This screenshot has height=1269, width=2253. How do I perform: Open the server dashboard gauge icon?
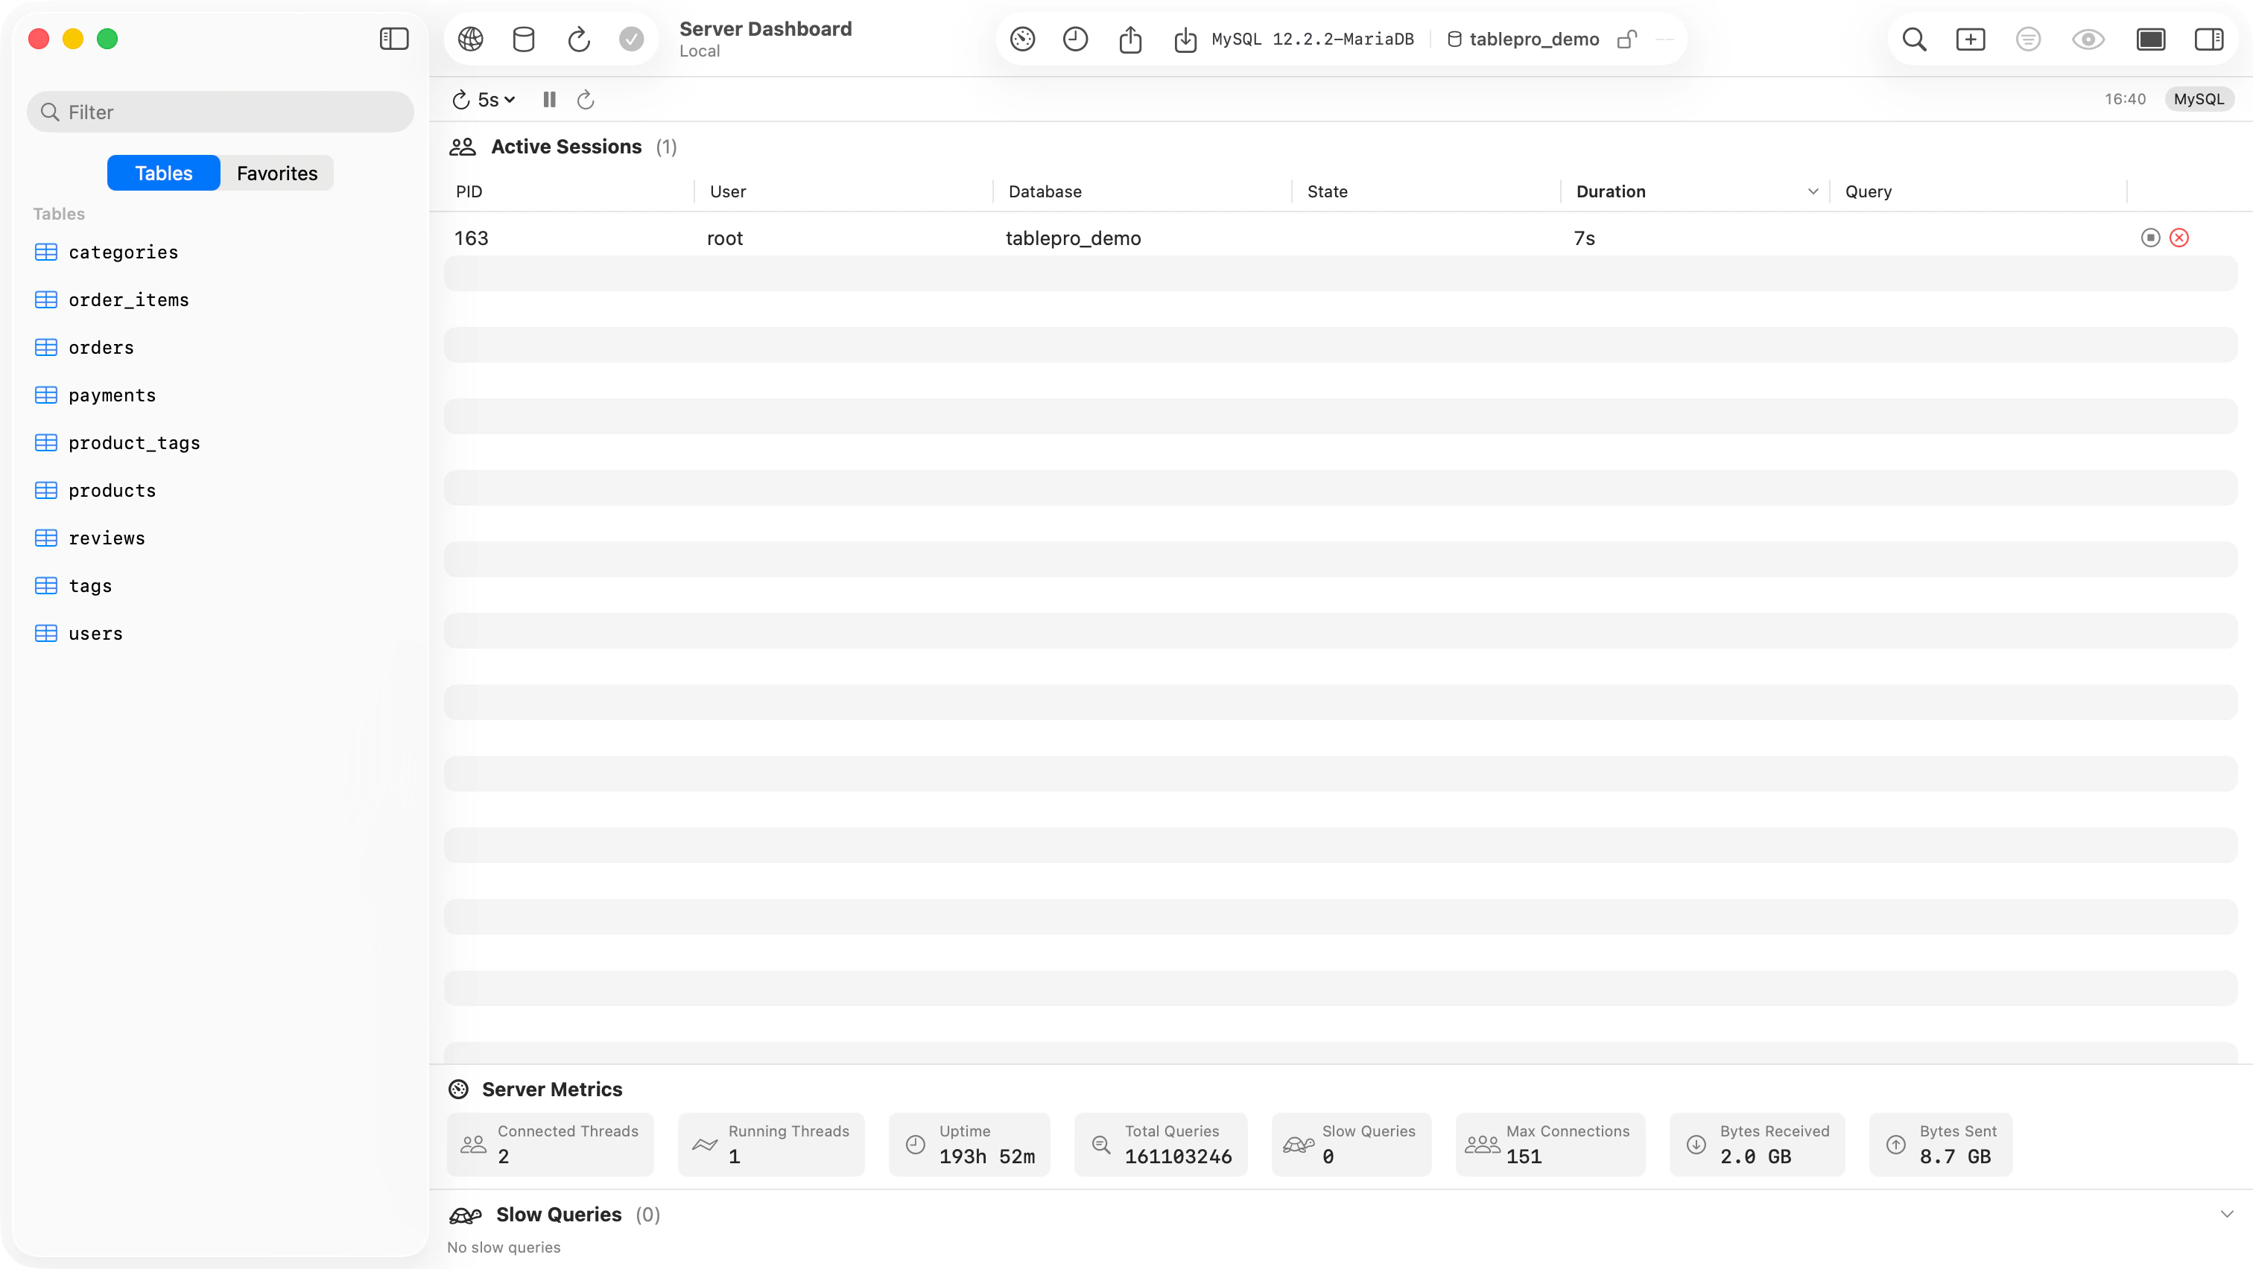pos(1021,39)
